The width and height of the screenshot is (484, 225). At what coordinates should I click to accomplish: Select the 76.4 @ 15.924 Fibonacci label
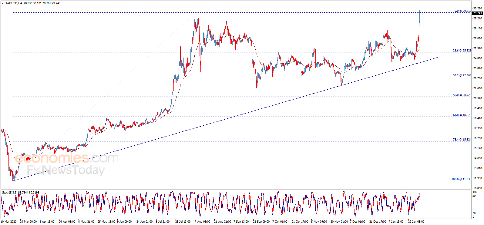(462, 140)
